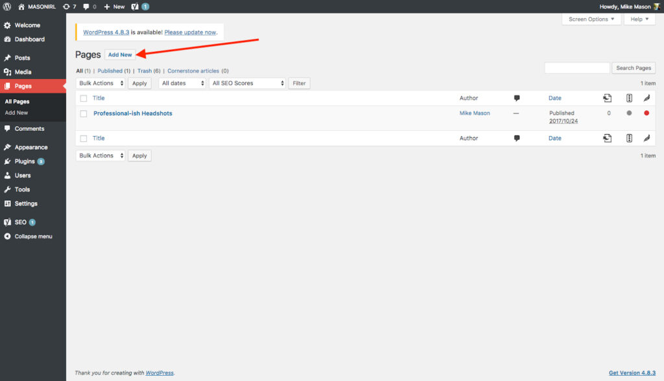
Task: Click the search pages input field
Action: [x=576, y=68]
